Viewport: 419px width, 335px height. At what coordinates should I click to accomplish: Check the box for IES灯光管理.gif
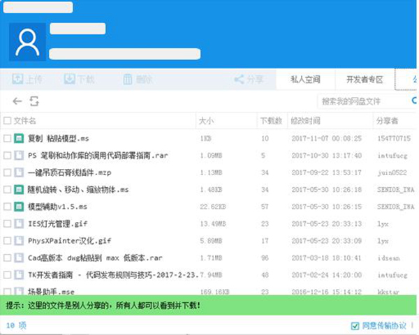(x=7, y=223)
